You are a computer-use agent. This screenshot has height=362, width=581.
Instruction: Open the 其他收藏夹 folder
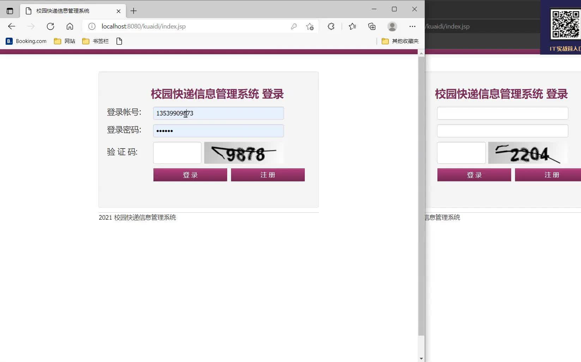click(x=400, y=41)
